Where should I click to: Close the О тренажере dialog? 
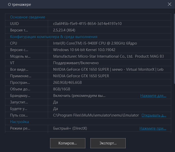coord(169,4)
